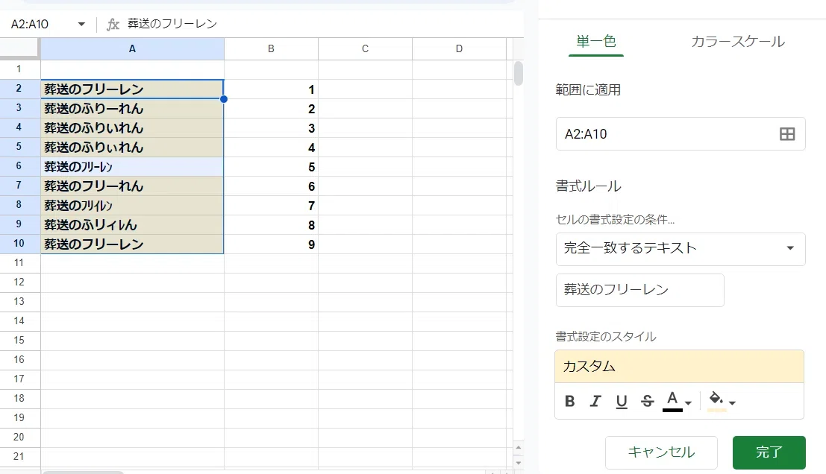
Task: Click the キャンセル button
Action: (x=661, y=452)
